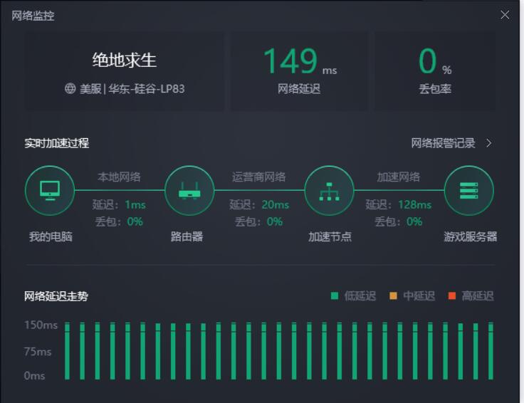Click the 中延迟 legend text
524x403 pixels.
419,295
